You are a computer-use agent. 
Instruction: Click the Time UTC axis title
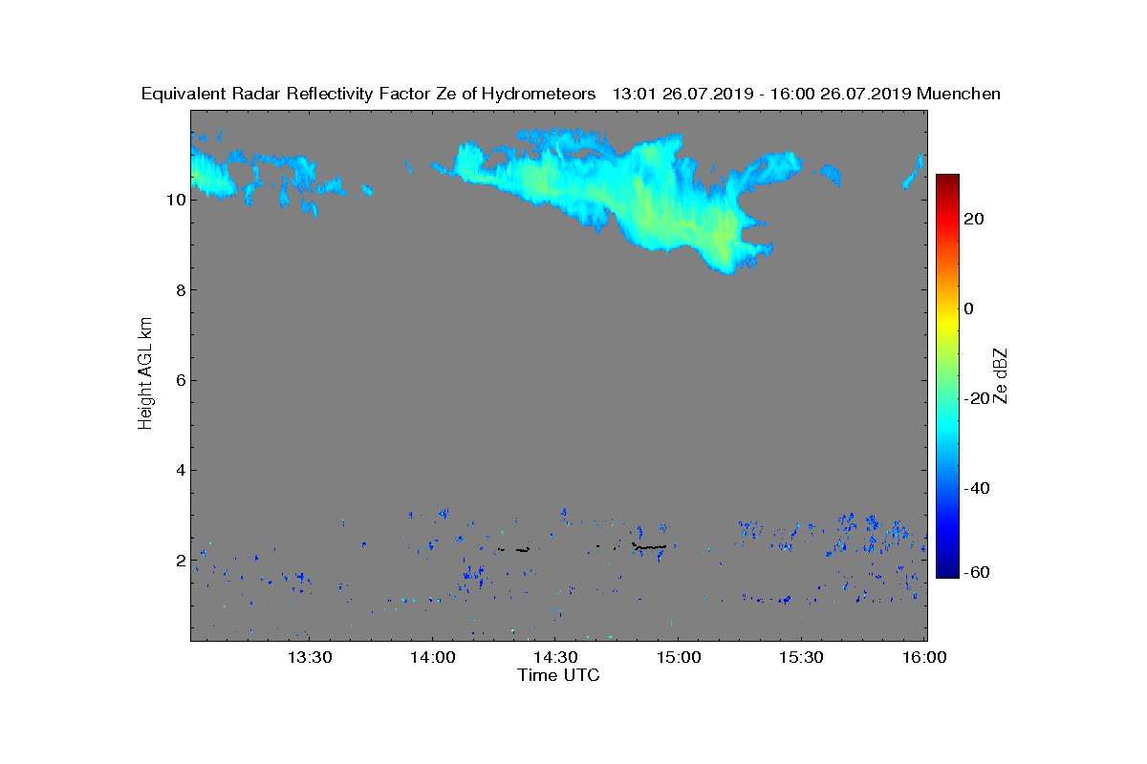[x=558, y=675]
